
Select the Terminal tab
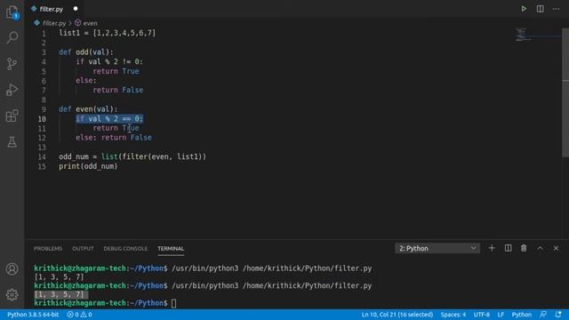[171, 249]
